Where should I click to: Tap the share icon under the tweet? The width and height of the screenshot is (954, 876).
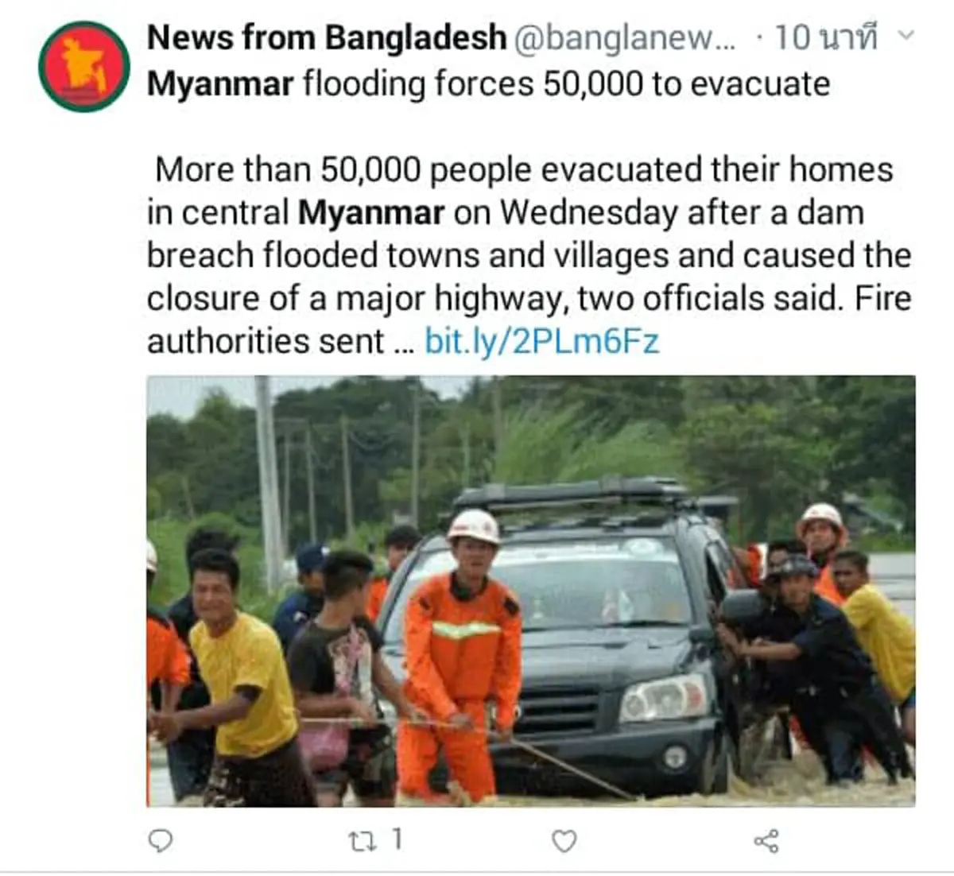766,841
